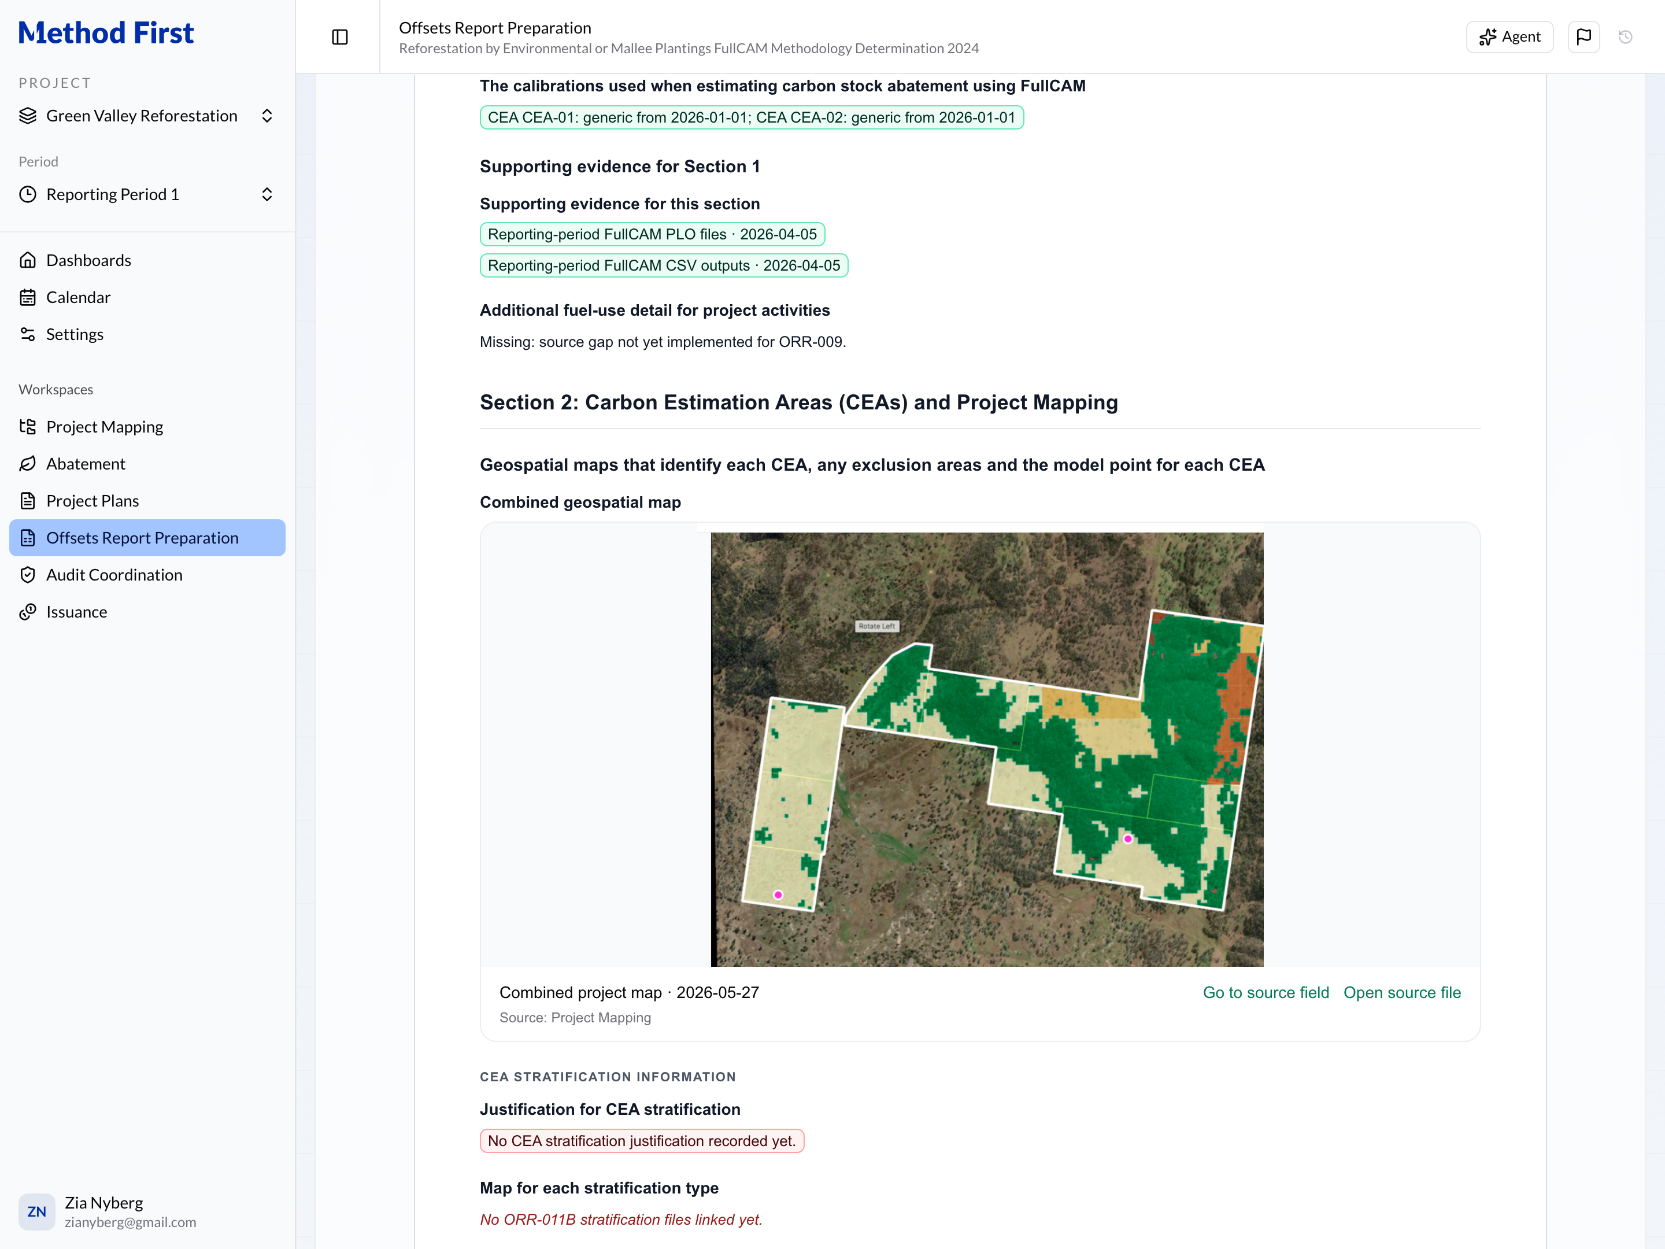Click Go to source field link
This screenshot has height=1249, width=1665.
tap(1266, 992)
